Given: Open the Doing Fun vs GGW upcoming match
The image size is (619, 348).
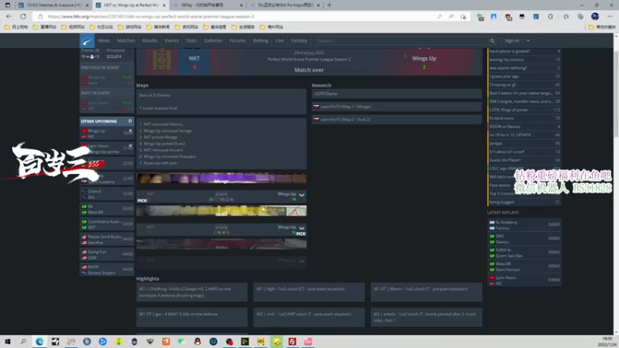Looking at the screenshot, I should [107, 254].
